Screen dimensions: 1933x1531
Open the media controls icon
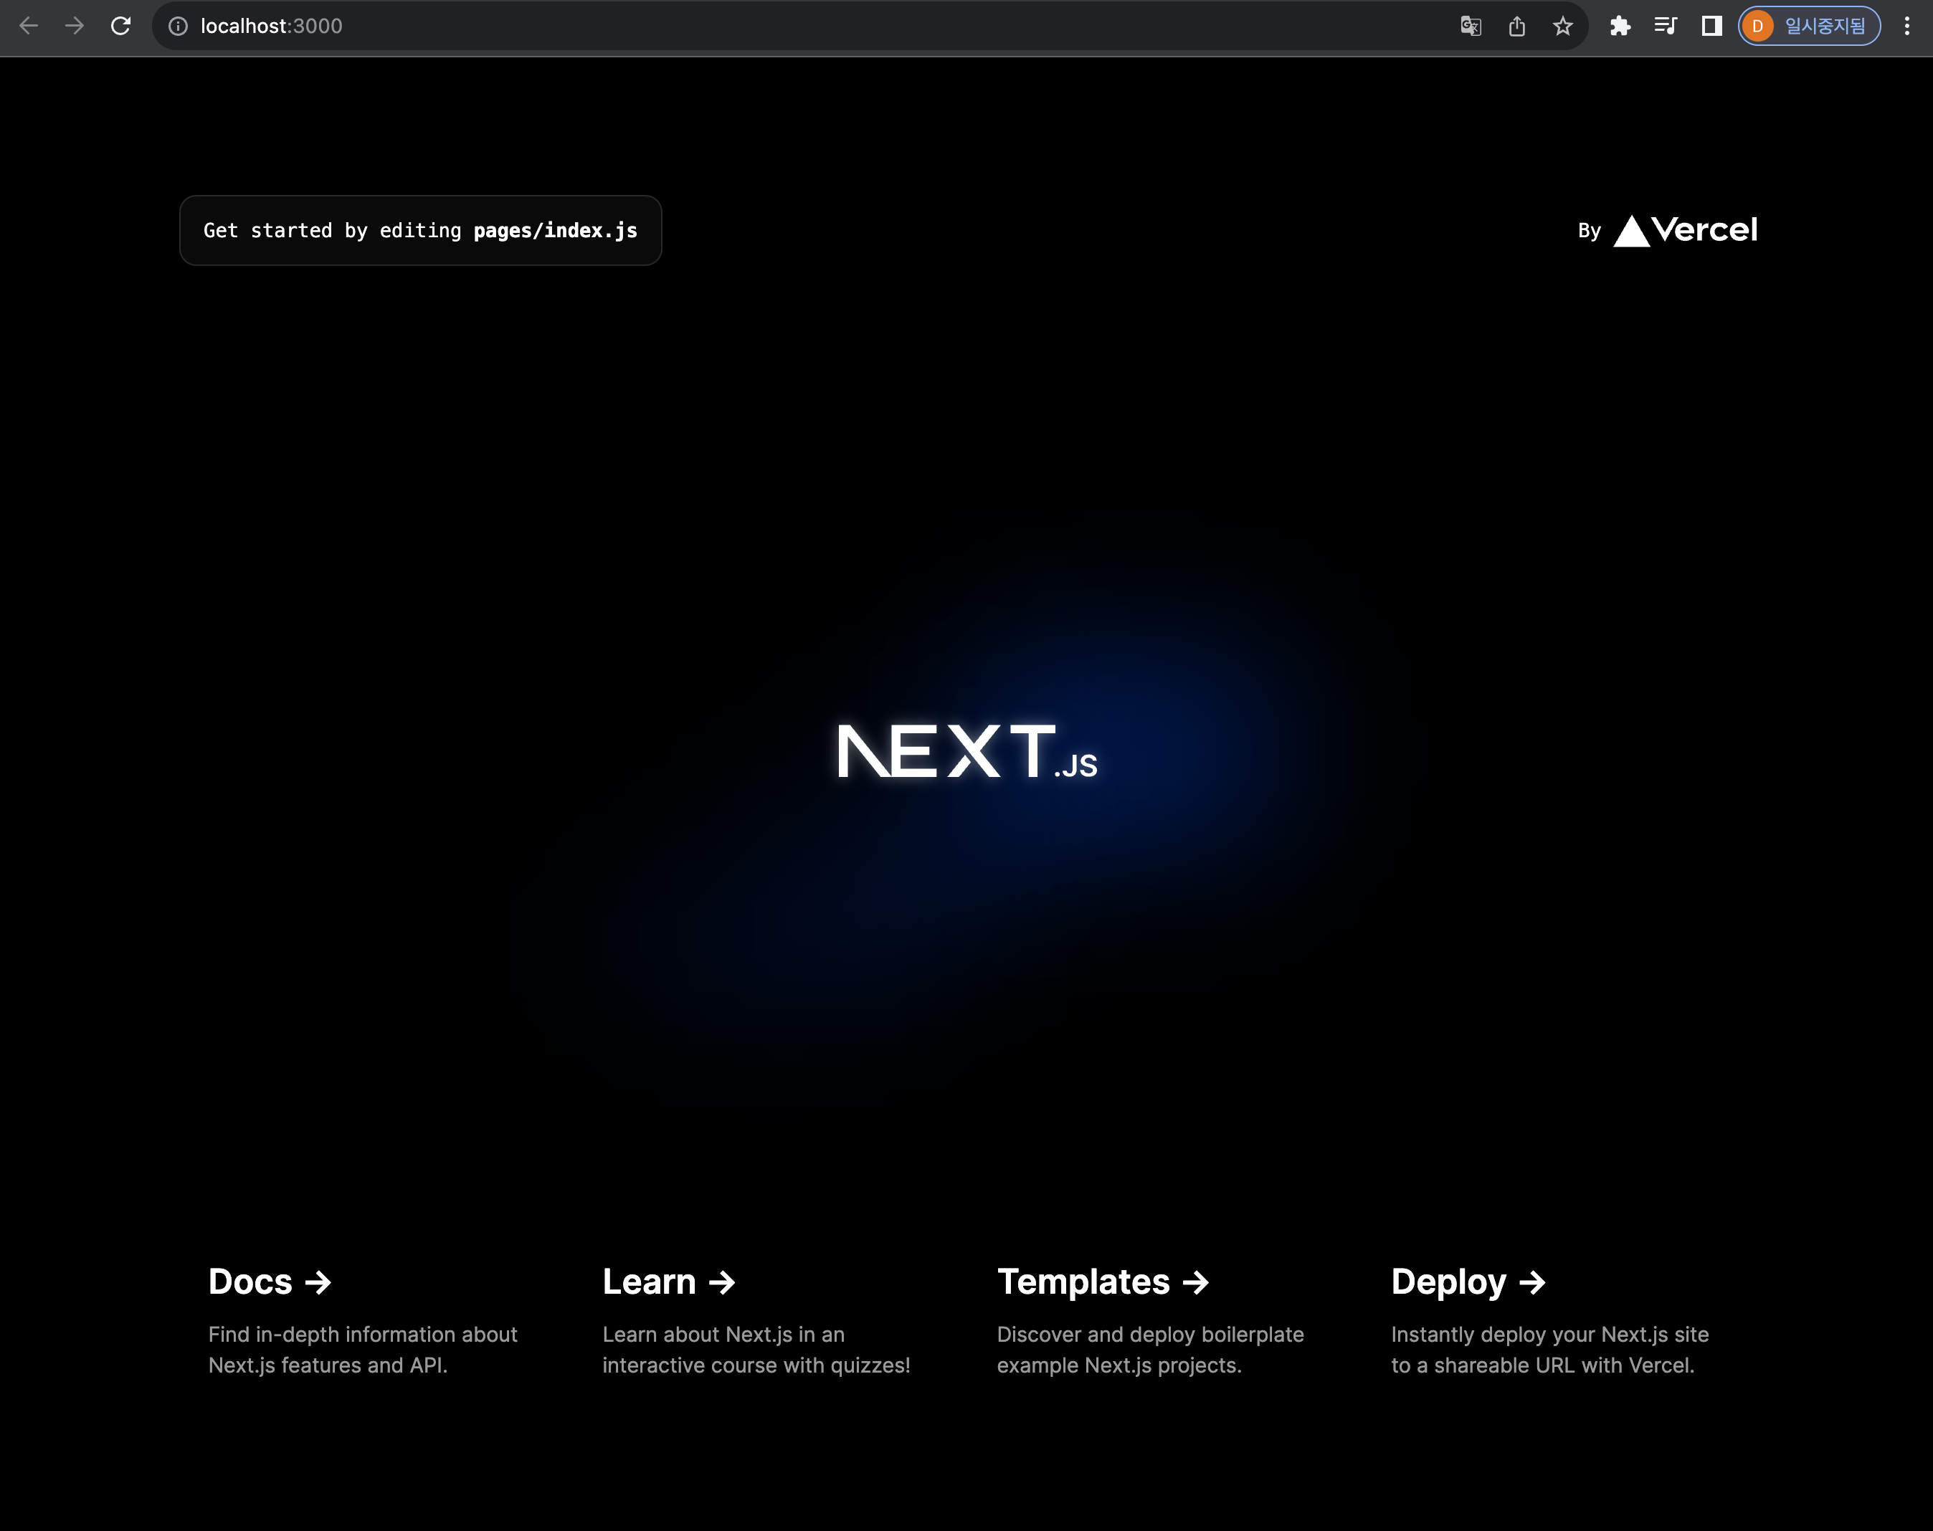(1666, 26)
